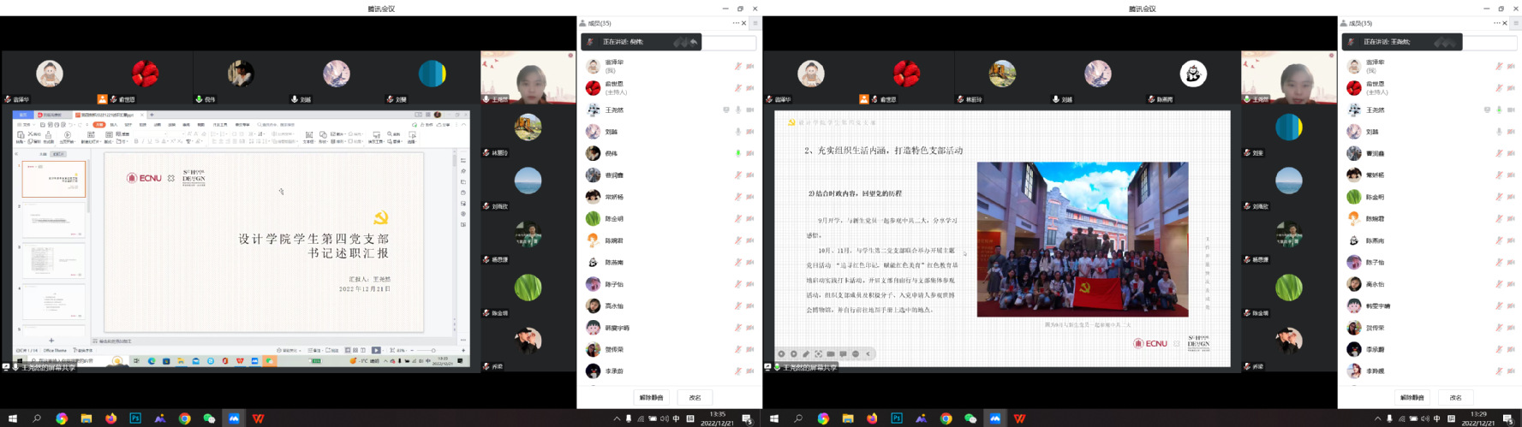This screenshot has width=1522, height=427.
Task: Click 改名 button in right meeting window
Action: 1455,398
